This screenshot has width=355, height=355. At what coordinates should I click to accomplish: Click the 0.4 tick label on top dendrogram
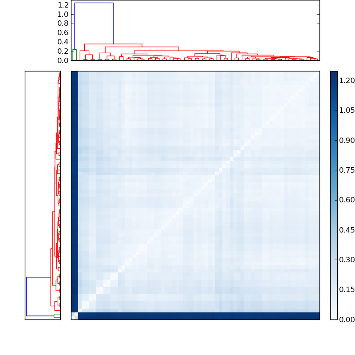tap(63, 42)
